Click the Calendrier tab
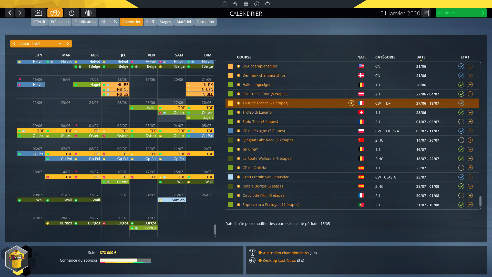This screenshot has width=492, height=277. (131, 22)
